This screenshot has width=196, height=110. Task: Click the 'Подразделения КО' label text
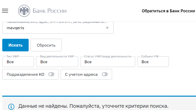click(x=25, y=75)
